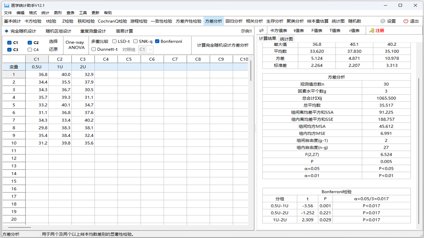
Task: Switch to the 统计图 tab in results panel
Action: pyautogui.click(x=286, y=38)
